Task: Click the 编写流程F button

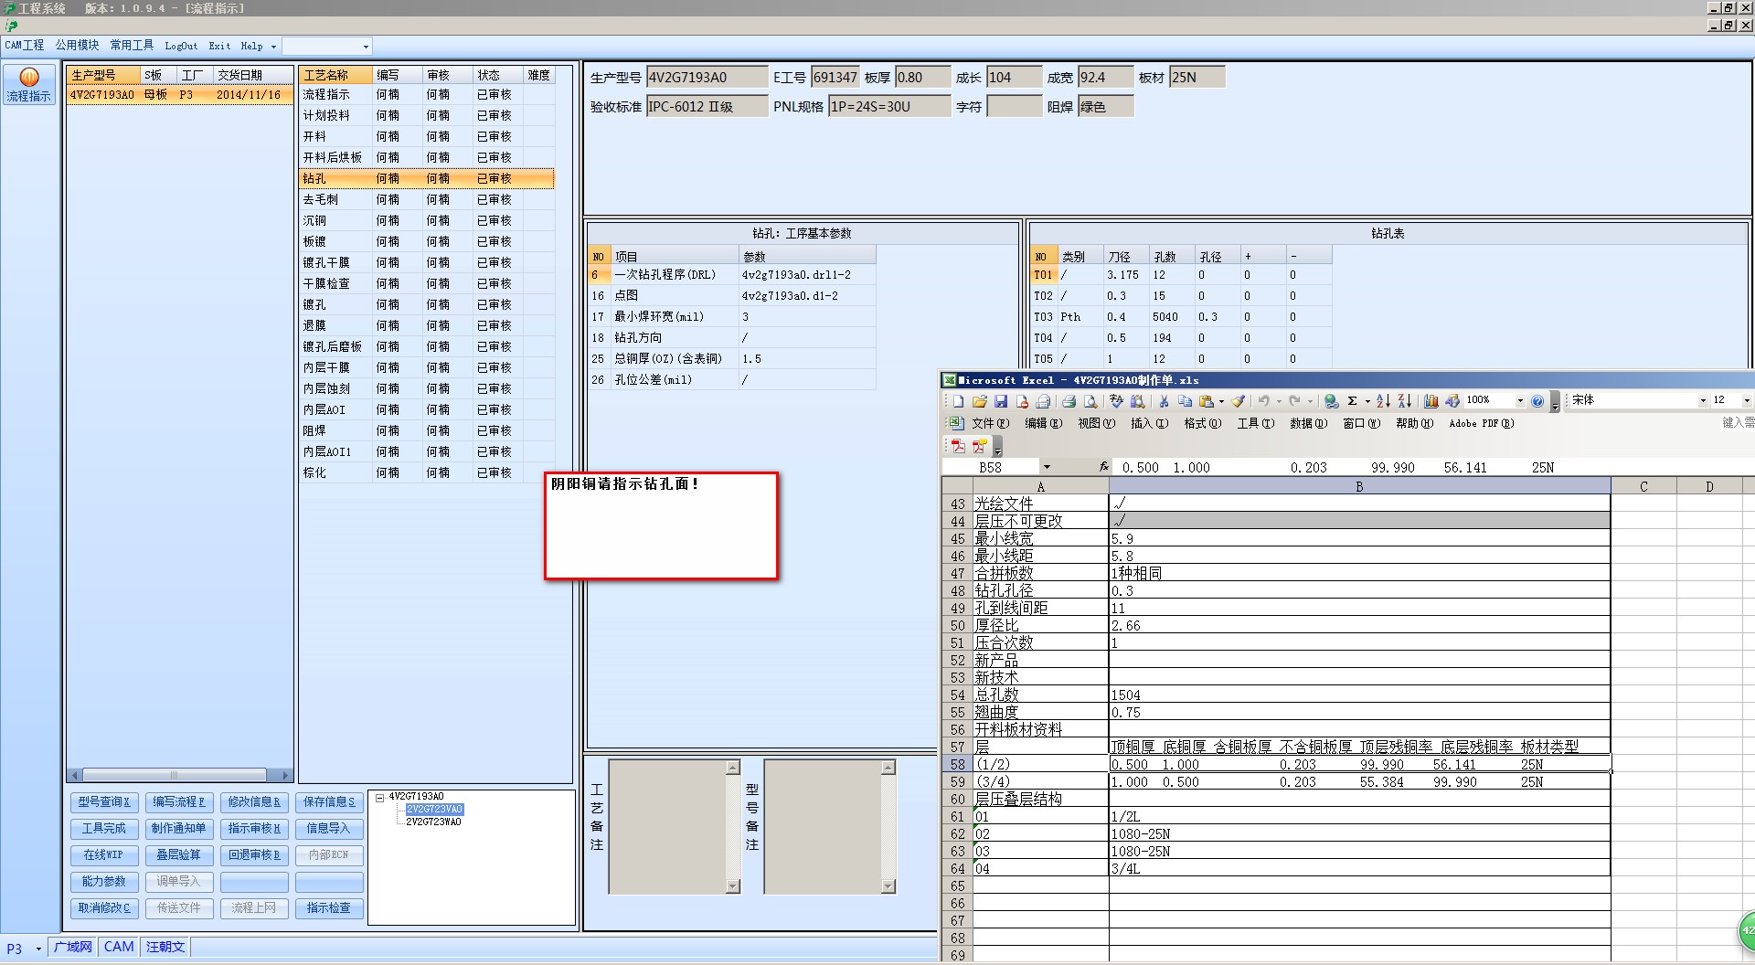Action: point(179,802)
